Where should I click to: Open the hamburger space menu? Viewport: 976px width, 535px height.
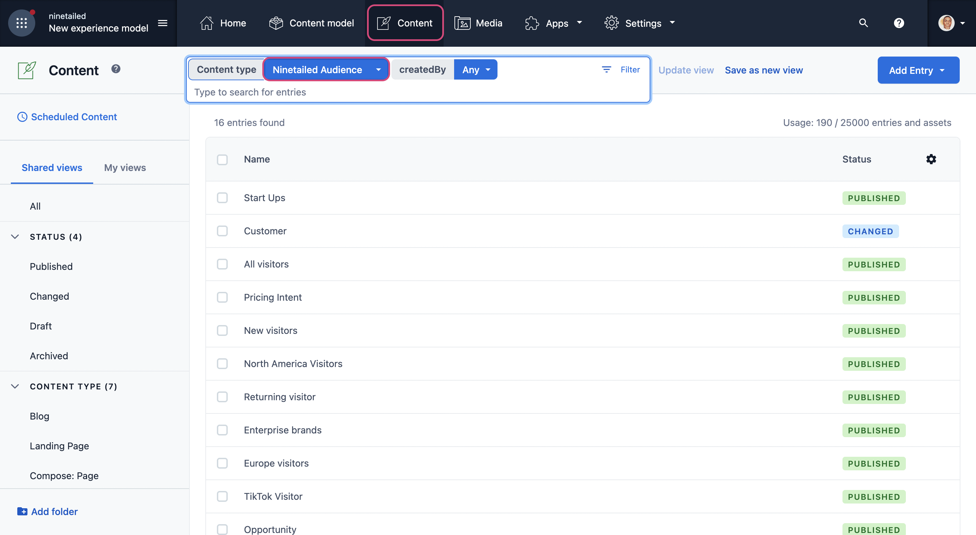tap(163, 23)
